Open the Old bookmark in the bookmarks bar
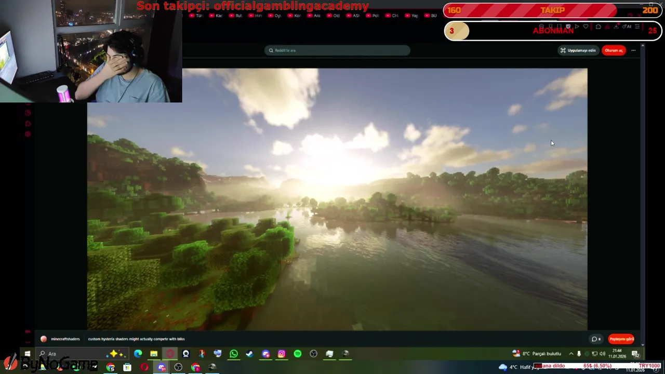665x374 pixels. click(333, 16)
